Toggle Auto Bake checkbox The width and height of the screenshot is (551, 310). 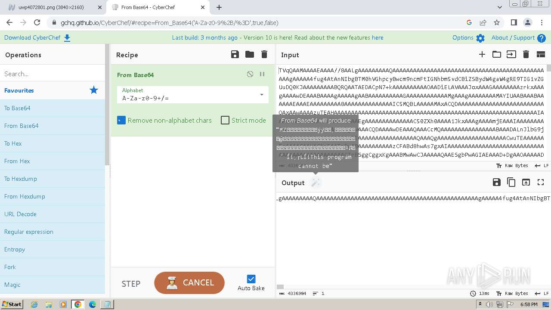coord(251,279)
